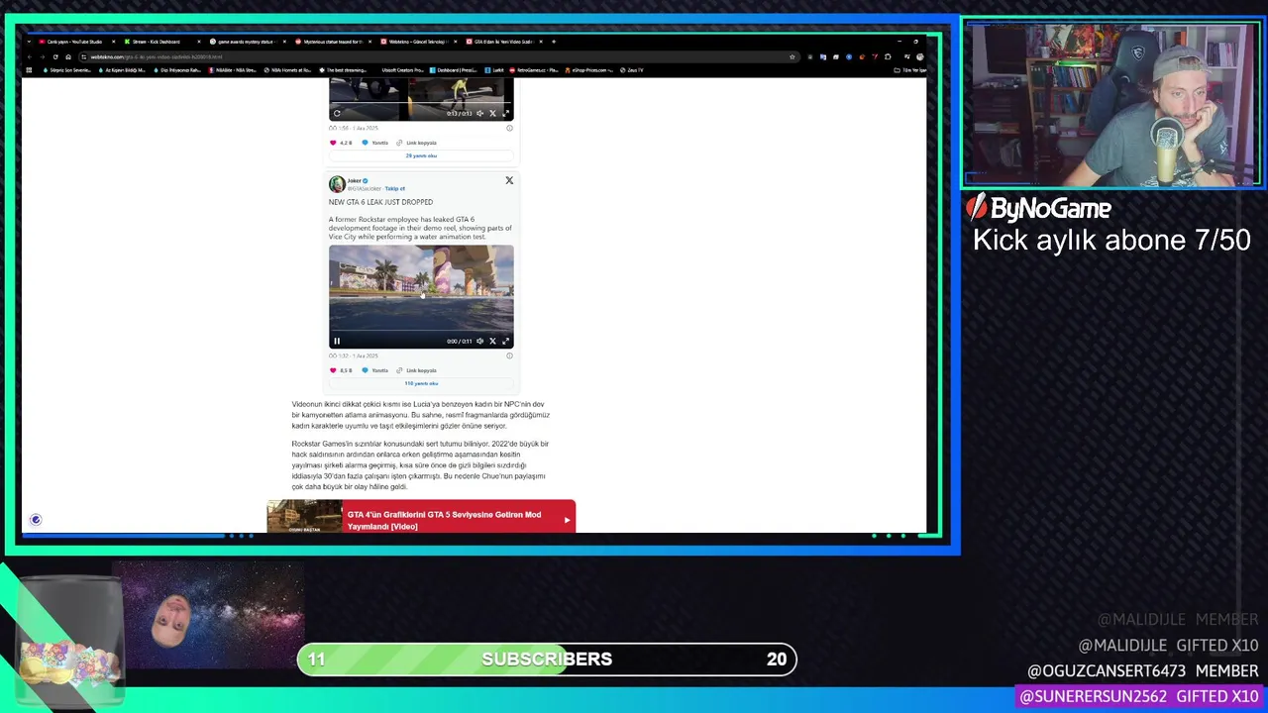Replay the finished first tweet video
1268x713 pixels.
point(337,113)
